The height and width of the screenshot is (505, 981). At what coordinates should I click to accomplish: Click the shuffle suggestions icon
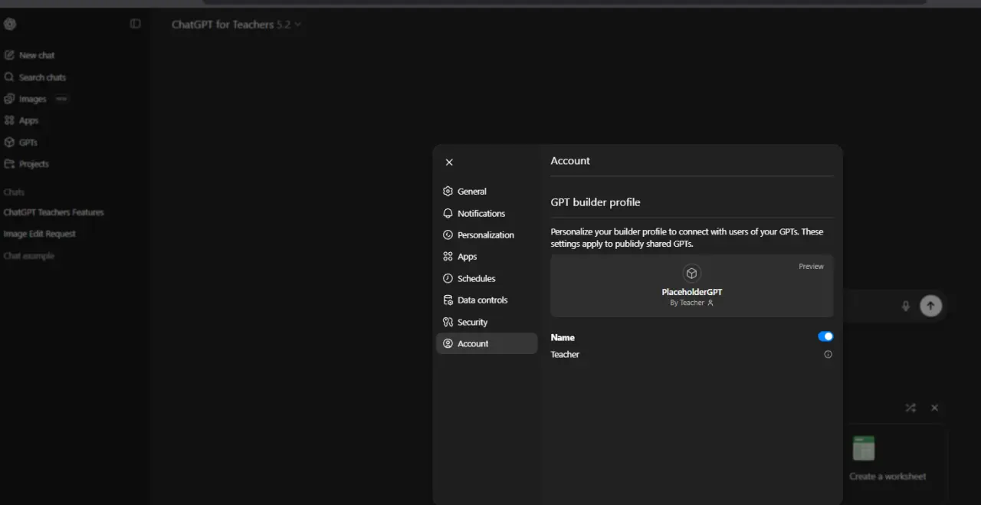pos(910,408)
